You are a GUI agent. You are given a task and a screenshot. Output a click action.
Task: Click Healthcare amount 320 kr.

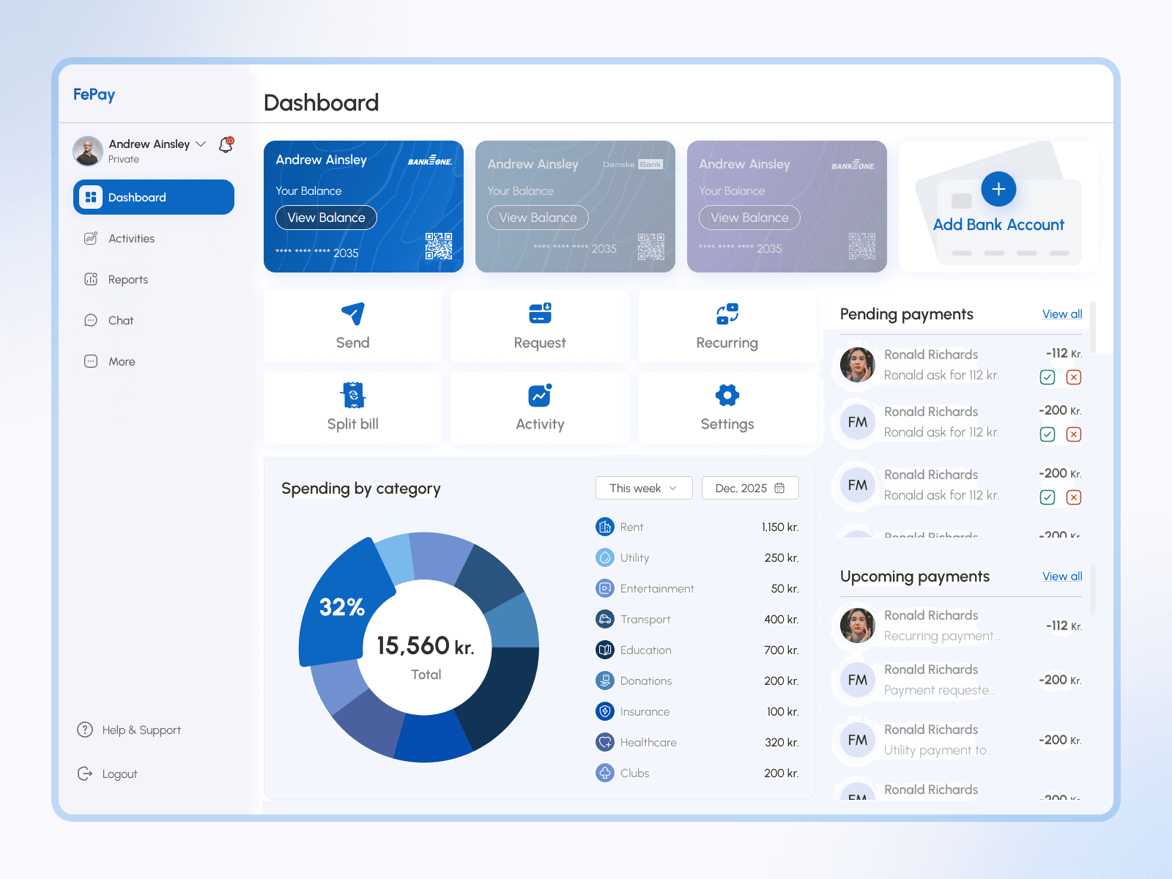(x=782, y=743)
